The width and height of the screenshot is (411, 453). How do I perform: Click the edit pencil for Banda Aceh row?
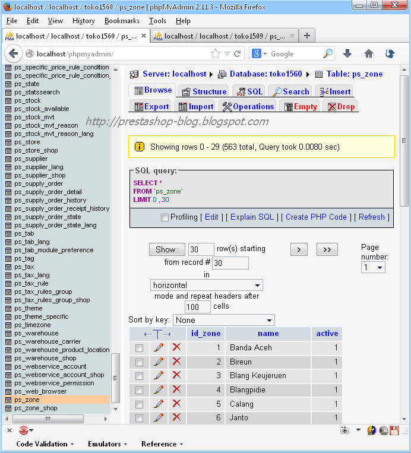[x=159, y=347]
